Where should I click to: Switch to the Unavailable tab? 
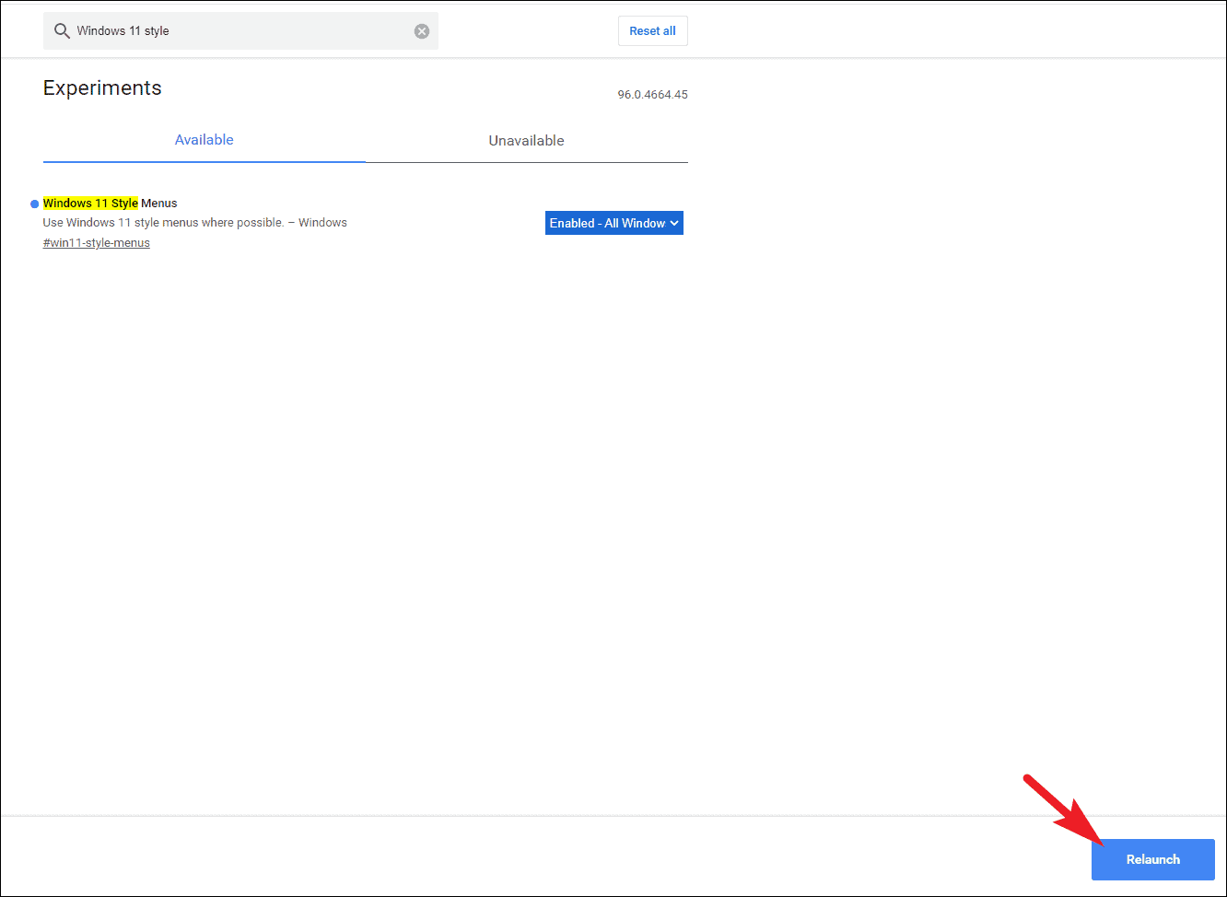coord(526,141)
